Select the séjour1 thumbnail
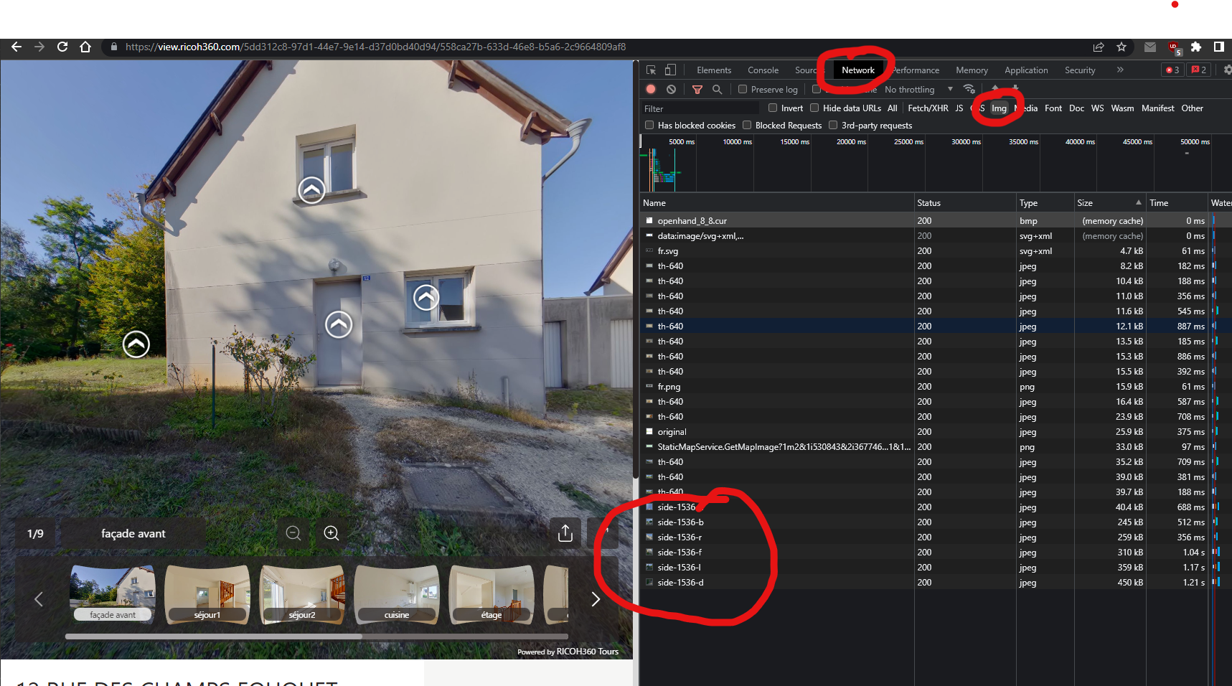This screenshot has width=1232, height=686. pos(207,594)
